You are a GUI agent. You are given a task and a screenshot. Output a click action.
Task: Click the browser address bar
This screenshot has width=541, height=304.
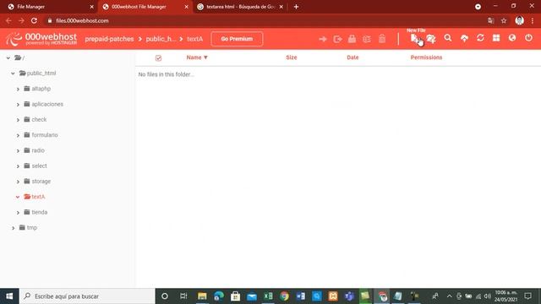click(265, 20)
